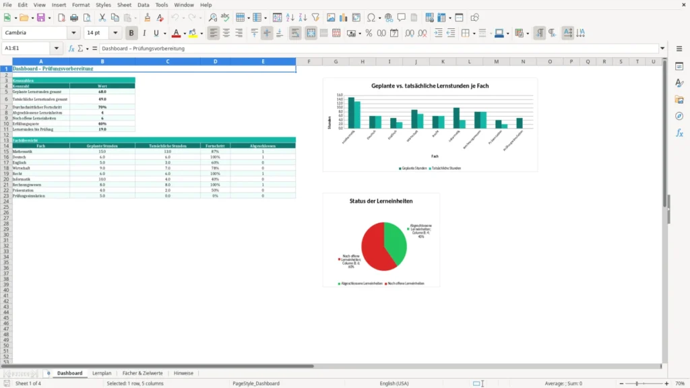690x388 pixels.
Task: Toggle Italic formatting
Action: (144, 33)
